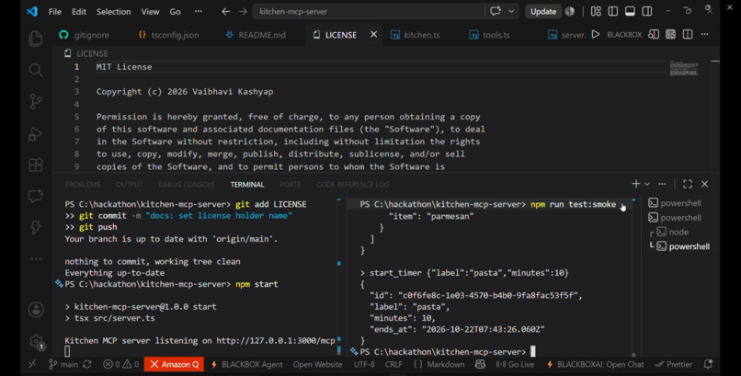Select the first powershell terminal entry
The width and height of the screenshot is (741, 376).
coord(675,203)
